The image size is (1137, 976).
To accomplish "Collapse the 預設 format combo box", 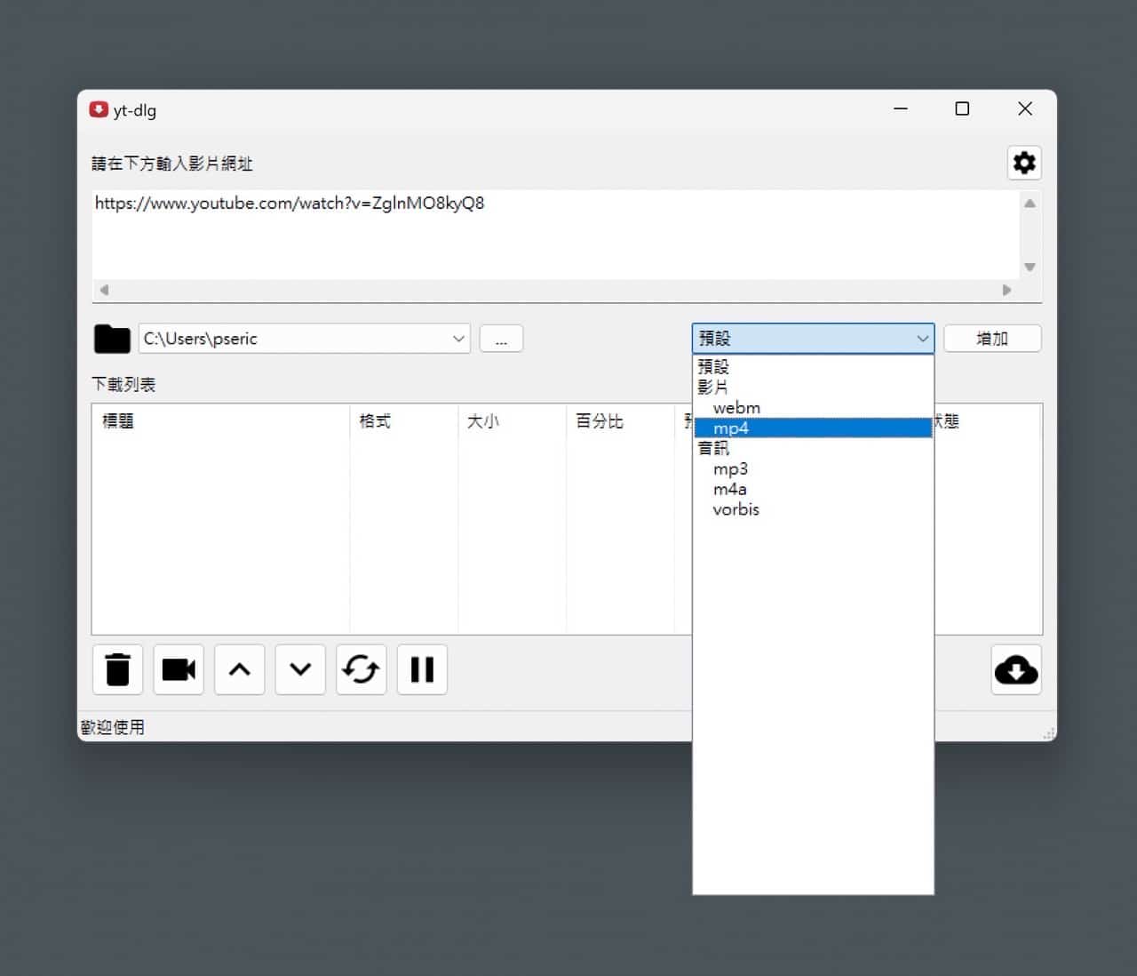I will (x=813, y=339).
